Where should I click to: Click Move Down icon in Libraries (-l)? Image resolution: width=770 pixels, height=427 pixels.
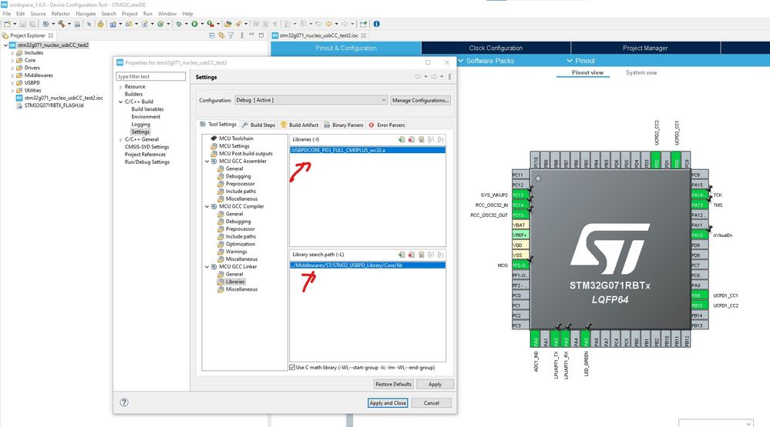tap(440, 139)
